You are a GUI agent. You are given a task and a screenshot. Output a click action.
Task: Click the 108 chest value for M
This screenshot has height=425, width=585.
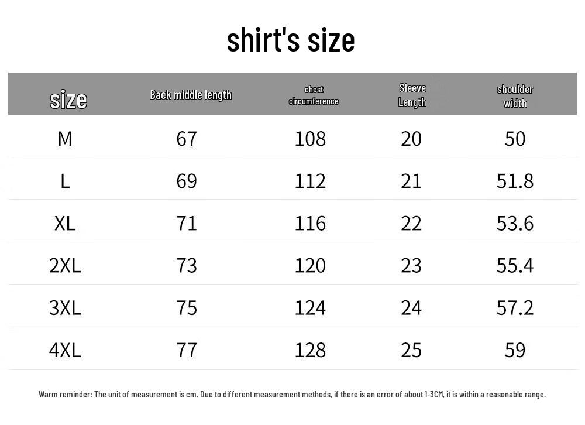click(x=310, y=139)
